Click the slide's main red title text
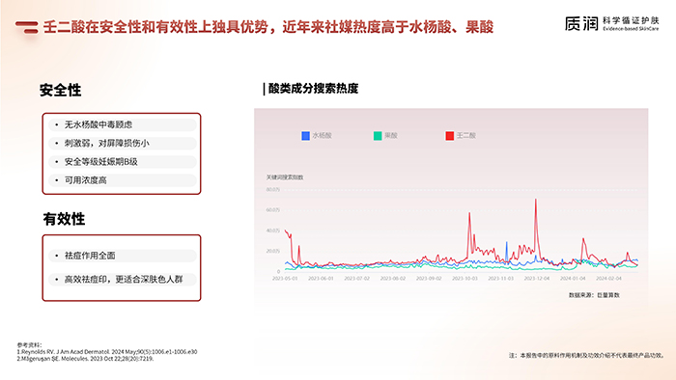The height and width of the screenshot is (380, 676). click(268, 27)
